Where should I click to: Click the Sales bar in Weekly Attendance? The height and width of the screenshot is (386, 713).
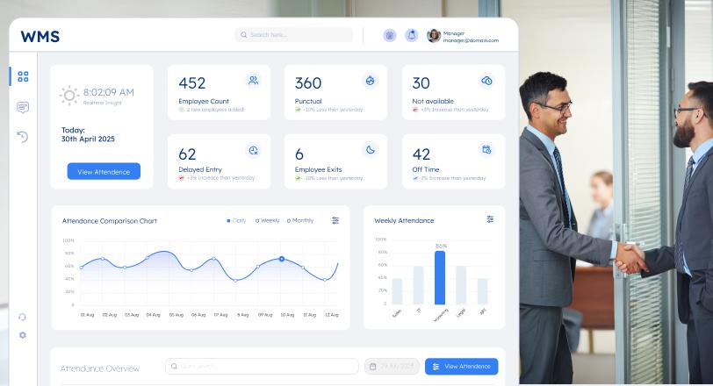tap(397, 291)
